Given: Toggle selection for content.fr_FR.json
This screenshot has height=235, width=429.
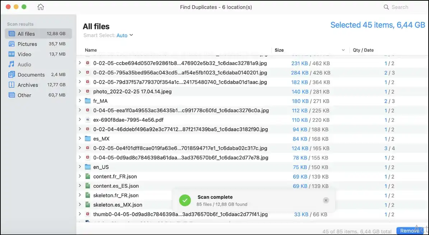Looking at the screenshot, I should [x=88, y=176].
